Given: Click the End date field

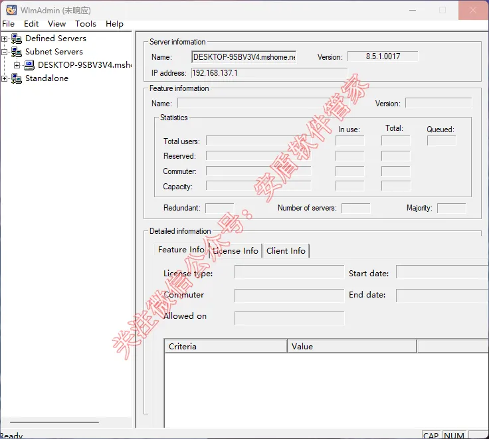Looking at the screenshot, I should (442, 296).
